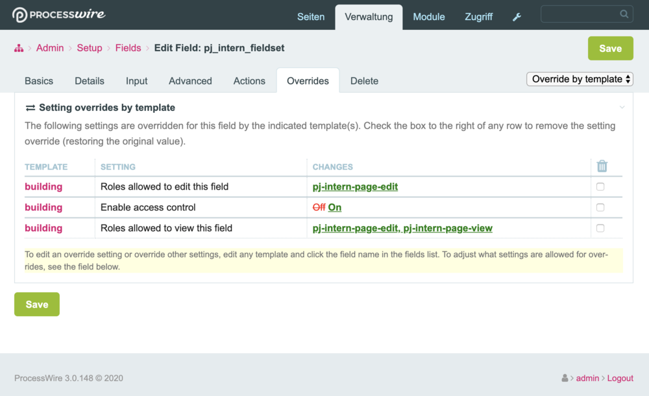Click the swap arrows icon beside section heading
Image resolution: width=649 pixels, height=396 pixels.
coord(31,108)
